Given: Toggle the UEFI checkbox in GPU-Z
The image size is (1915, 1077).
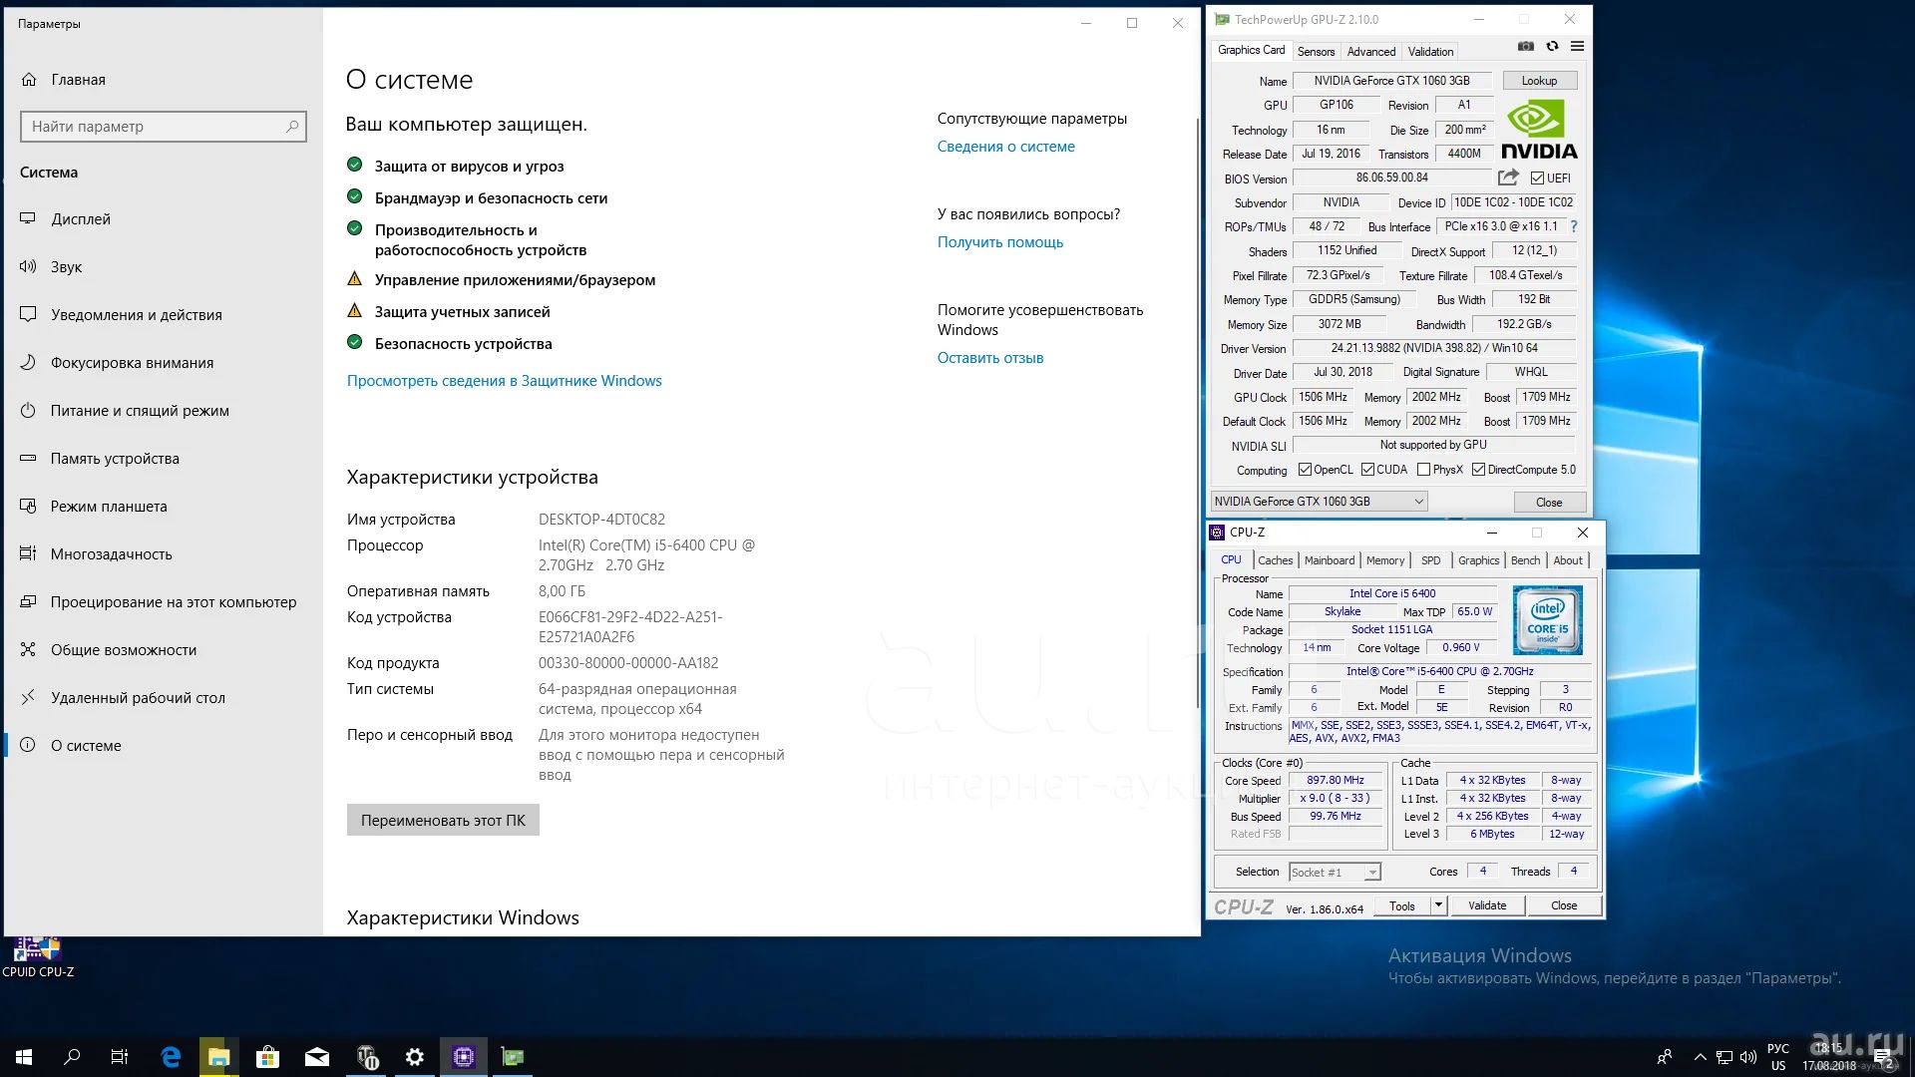Looking at the screenshot, I should pos(1537,179).
